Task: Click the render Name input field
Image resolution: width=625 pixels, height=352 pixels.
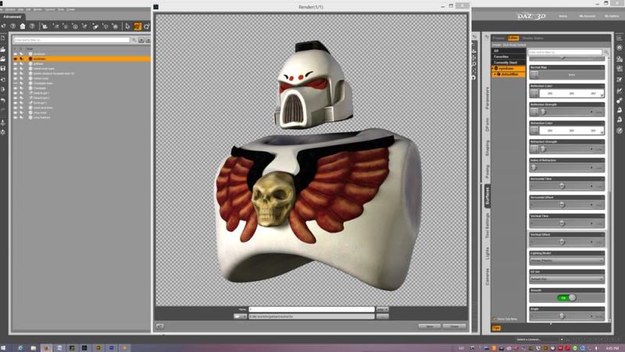Action: pyautogui.click(x=312, y=309)
